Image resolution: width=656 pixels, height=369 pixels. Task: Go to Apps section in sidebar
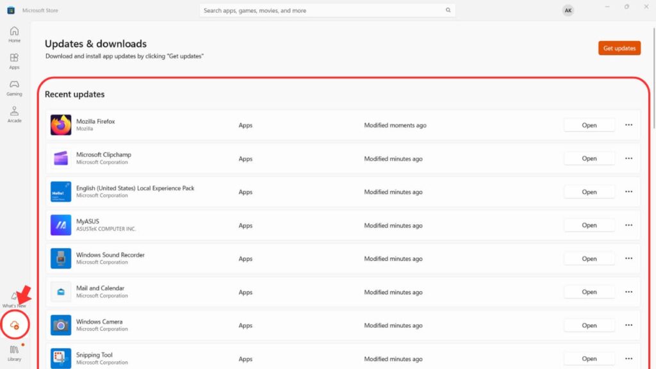point(14,61)
